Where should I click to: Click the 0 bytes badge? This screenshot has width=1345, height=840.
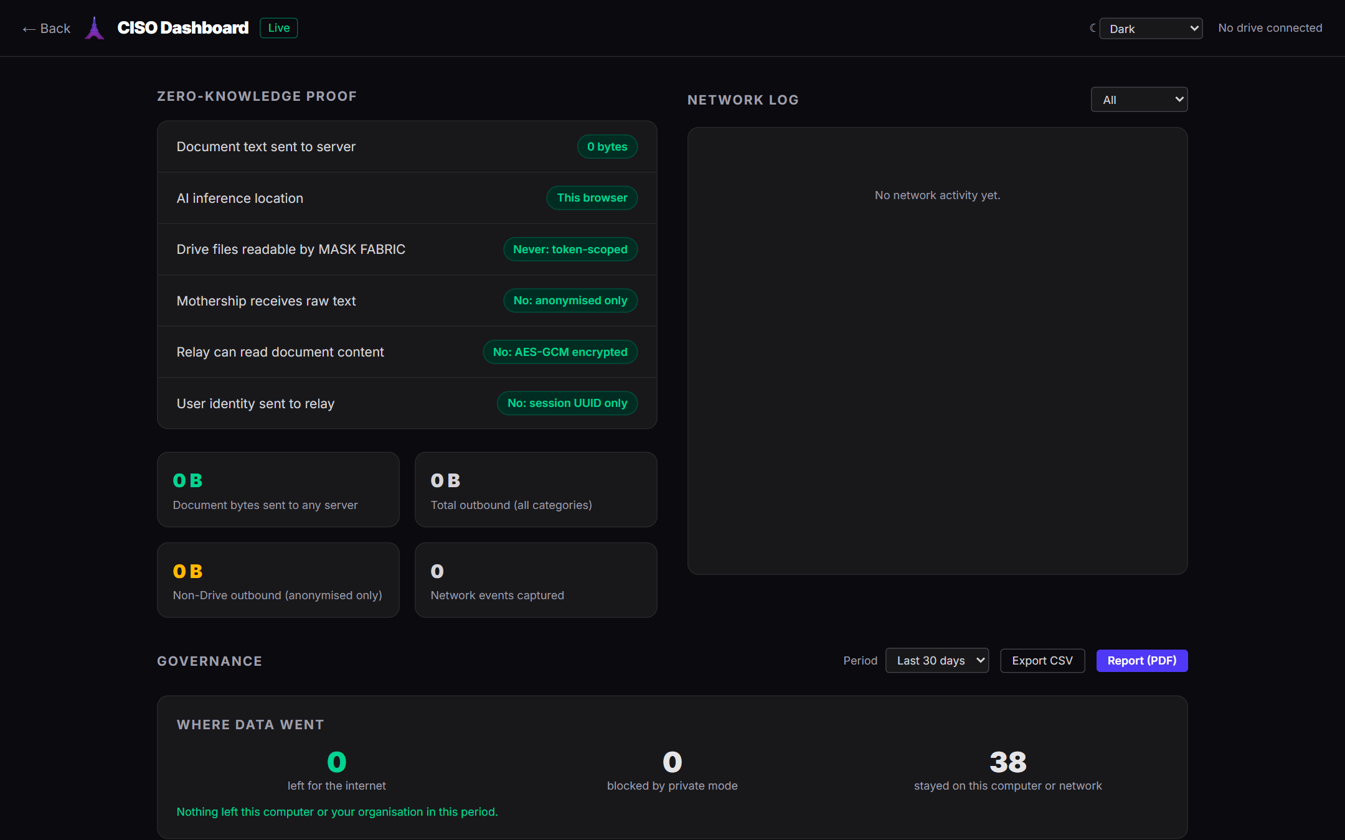coord(607,147)
